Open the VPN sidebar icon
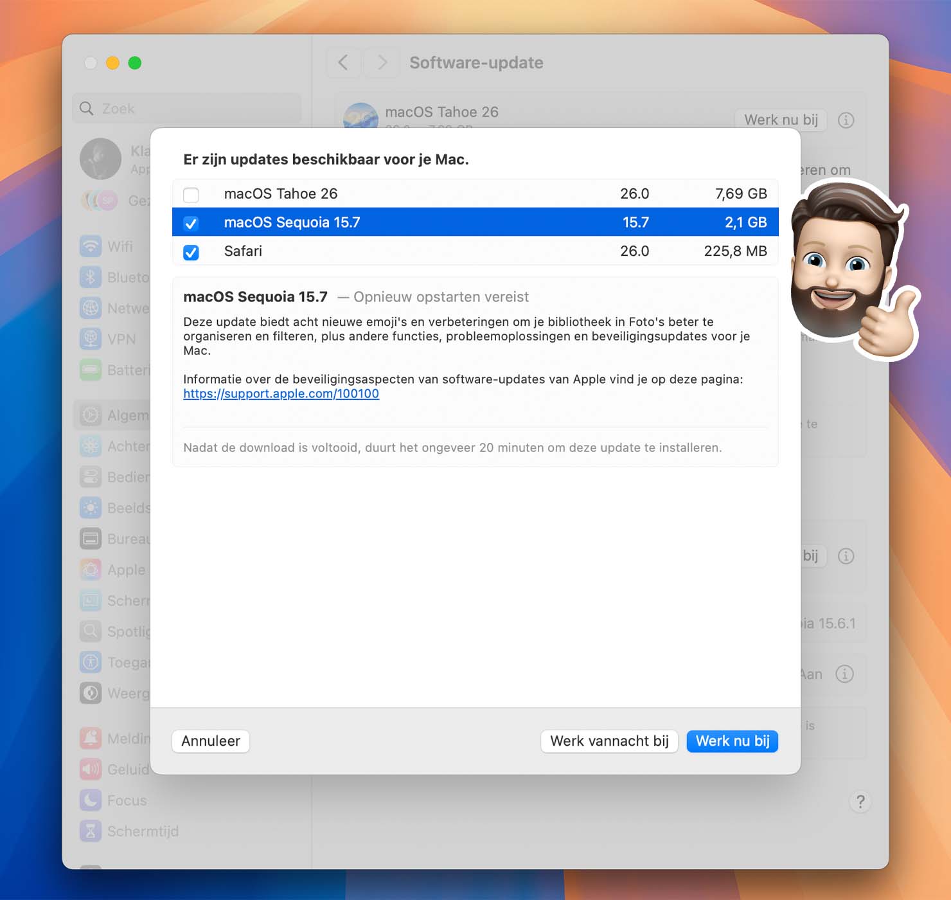951x900 pixels. coord(91,339)
